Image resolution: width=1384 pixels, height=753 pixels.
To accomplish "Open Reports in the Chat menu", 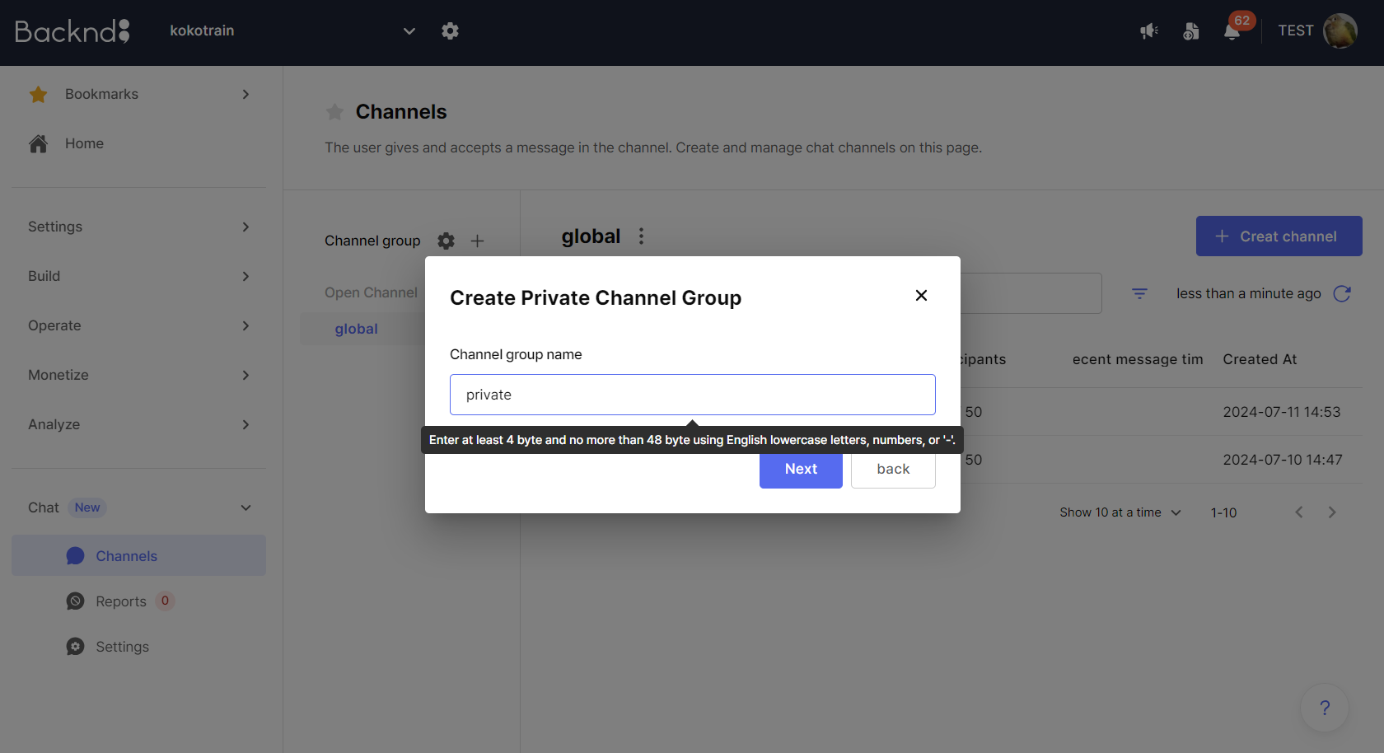I will [x=121, y=601].
